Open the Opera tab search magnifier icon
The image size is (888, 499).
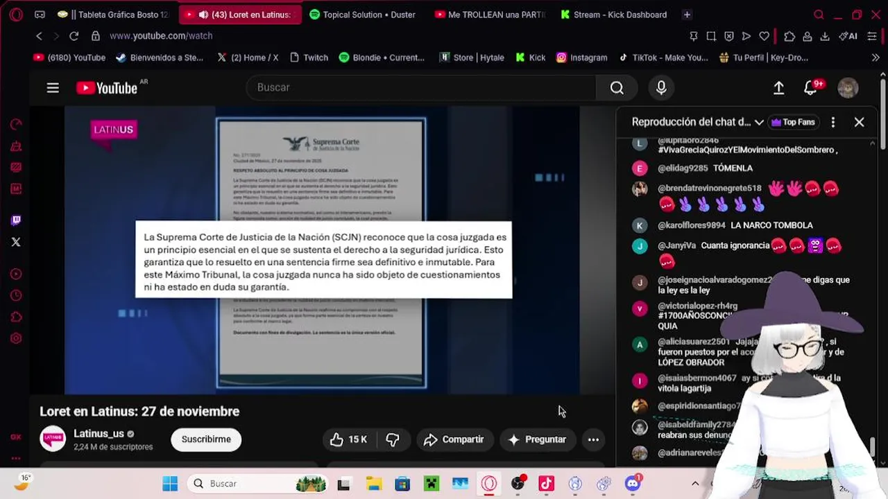pos(819,15)
